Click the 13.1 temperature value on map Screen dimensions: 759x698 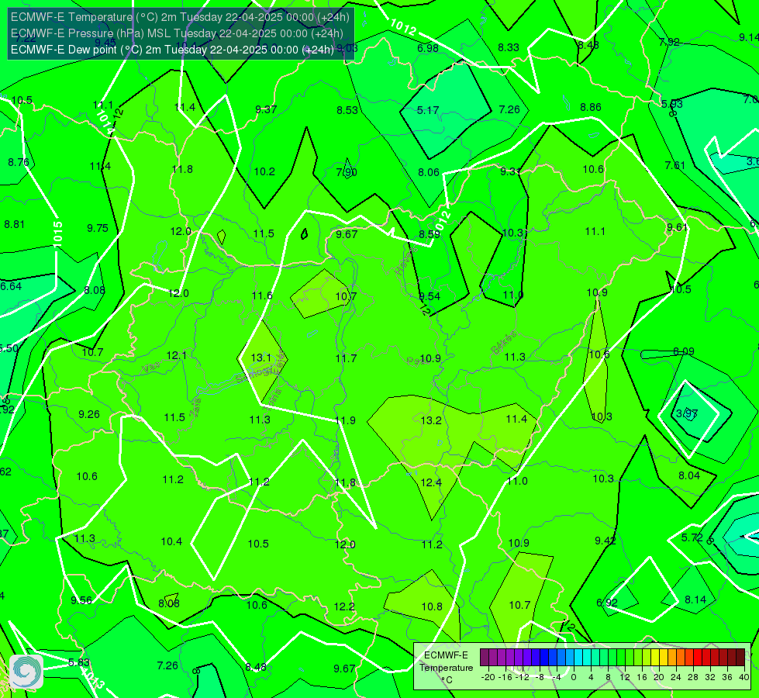pos(261,358)
